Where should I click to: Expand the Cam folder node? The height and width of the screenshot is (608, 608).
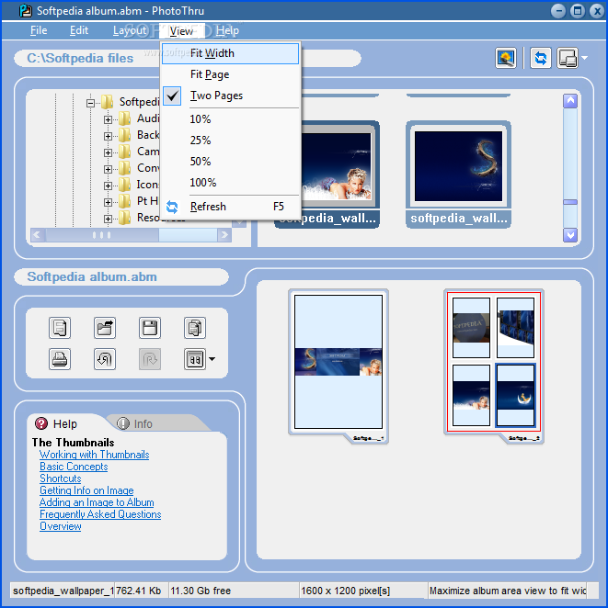coord(108,152)
